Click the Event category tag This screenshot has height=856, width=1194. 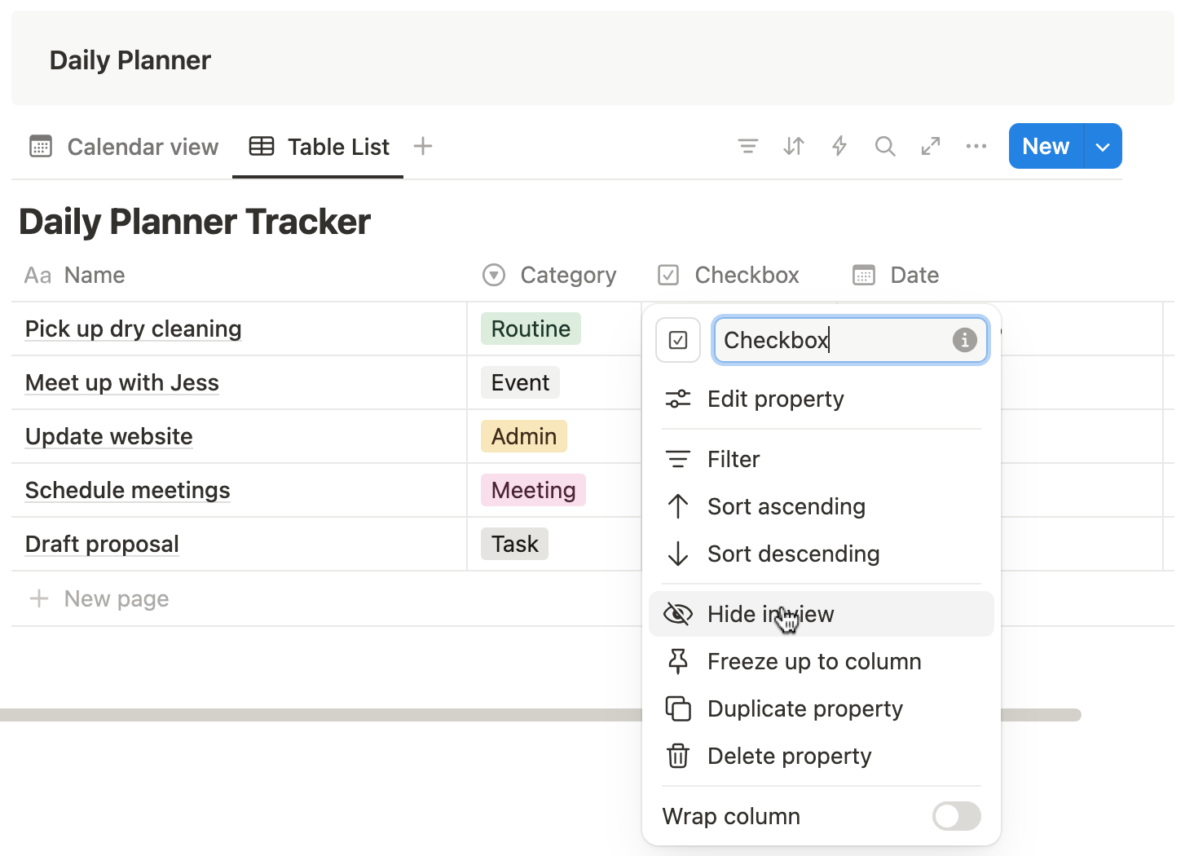tap(520, 382)
